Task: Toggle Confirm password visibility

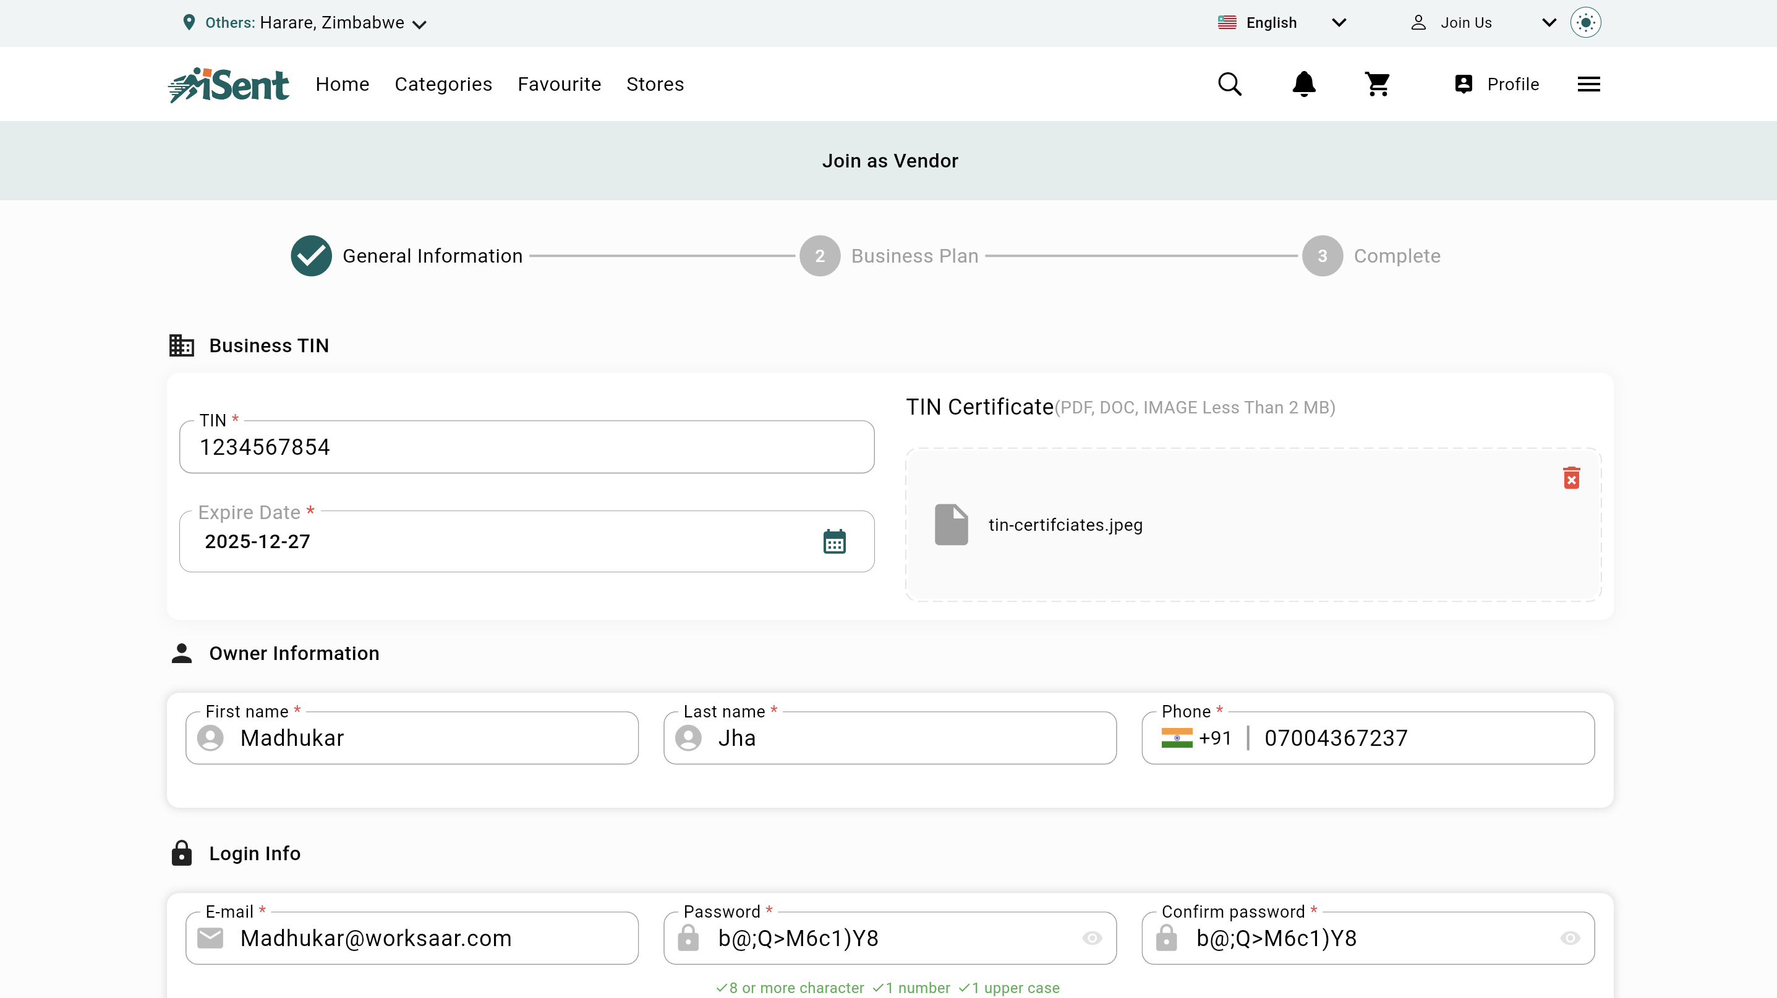Action: (x=1570, y=938)
